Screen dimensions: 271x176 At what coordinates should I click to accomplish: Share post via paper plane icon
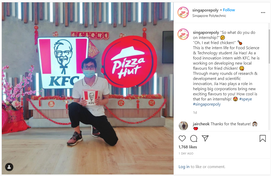(205, 138)
